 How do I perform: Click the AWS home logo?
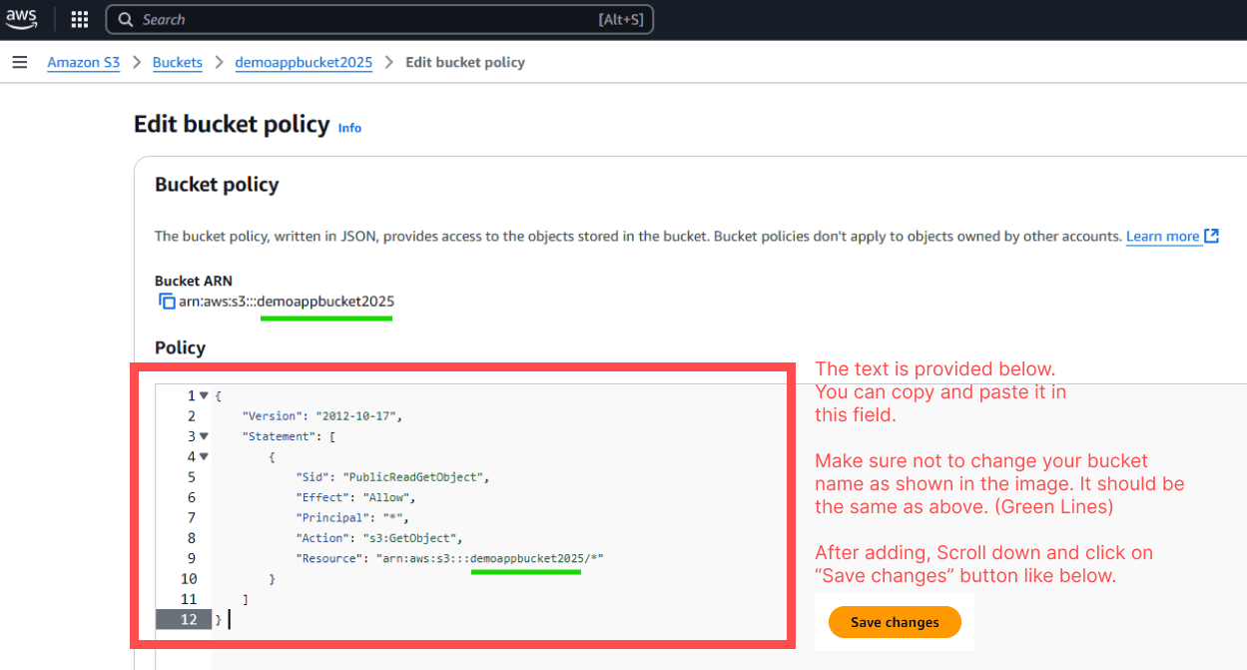coord(21,18)
